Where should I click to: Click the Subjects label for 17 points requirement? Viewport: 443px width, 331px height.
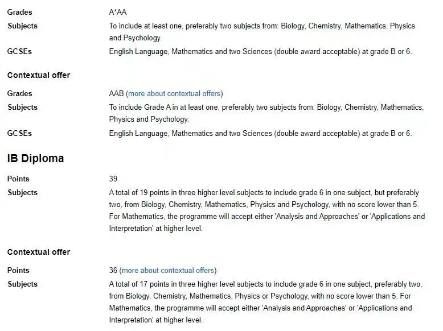pyautogui.click(x=23, y=284)
